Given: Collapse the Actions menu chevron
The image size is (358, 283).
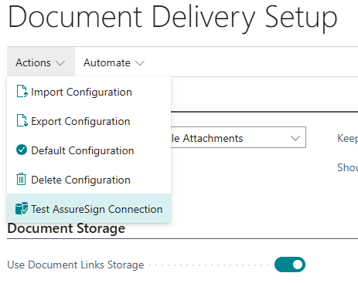Looking at the screenshot, I should pos(60,63).
